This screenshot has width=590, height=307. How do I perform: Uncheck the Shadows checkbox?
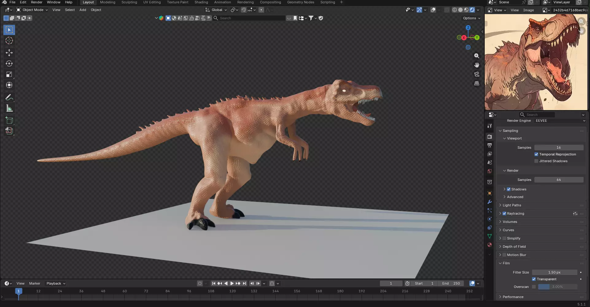[x=509, y=189]
